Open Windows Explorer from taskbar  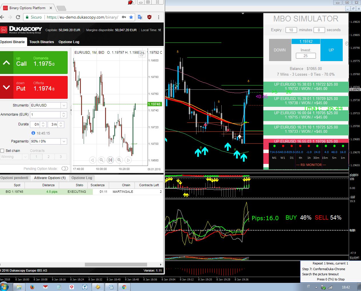coord(19,287)
